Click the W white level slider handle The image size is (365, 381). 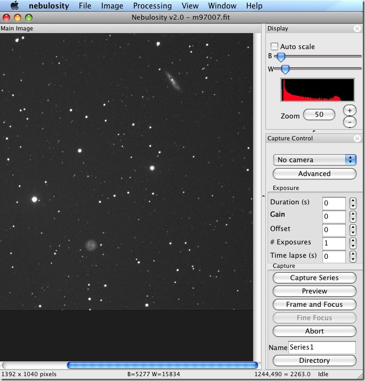pos(285,69)
